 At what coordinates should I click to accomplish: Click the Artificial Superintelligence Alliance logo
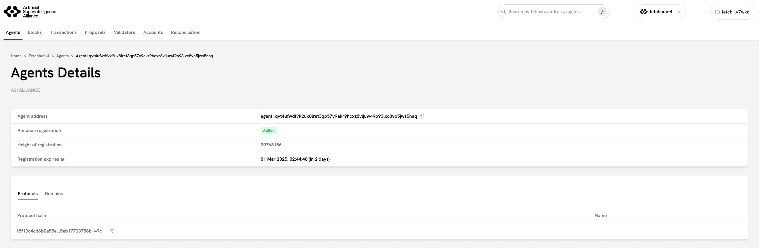click(30, 12)
